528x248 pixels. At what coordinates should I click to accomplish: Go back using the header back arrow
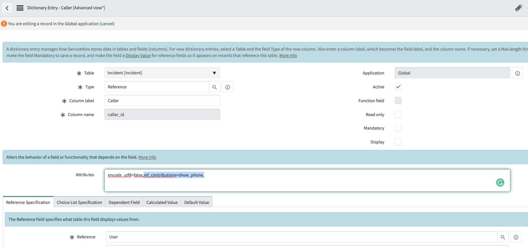pos(7,8)
